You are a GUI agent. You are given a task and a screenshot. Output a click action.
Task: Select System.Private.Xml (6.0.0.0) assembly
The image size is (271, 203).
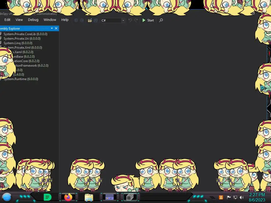coord(23,48)
